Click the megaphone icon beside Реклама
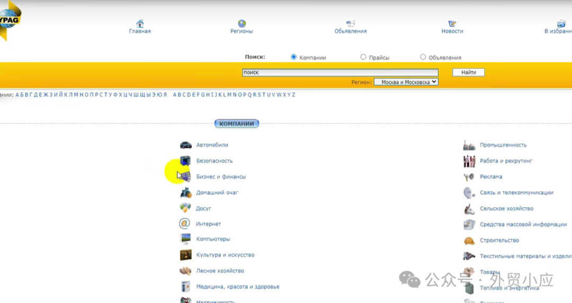Screen dimensions: 572x303 tap(469, 177)
